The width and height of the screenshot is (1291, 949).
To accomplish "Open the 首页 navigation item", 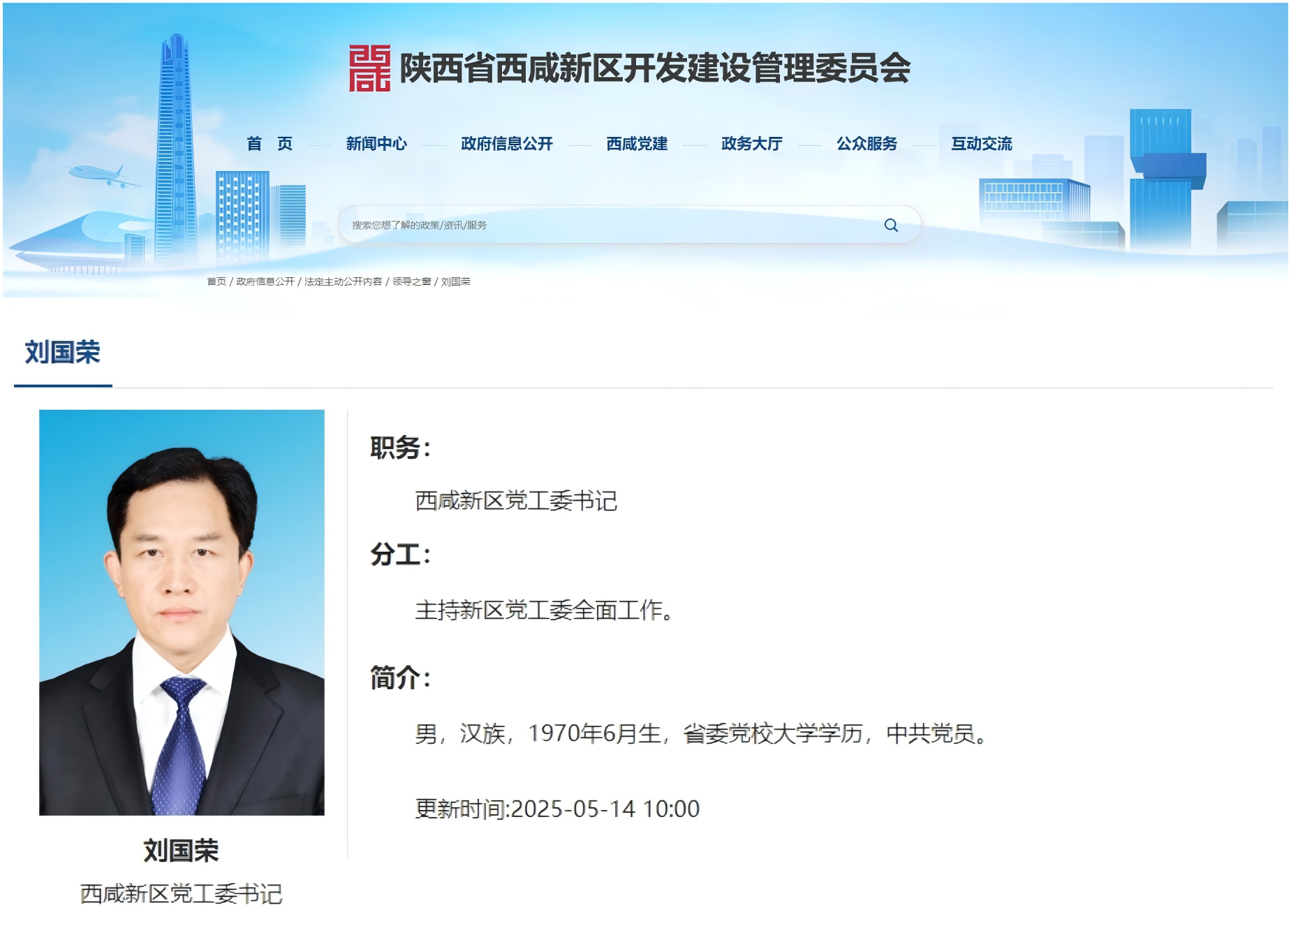I will 270,144.
